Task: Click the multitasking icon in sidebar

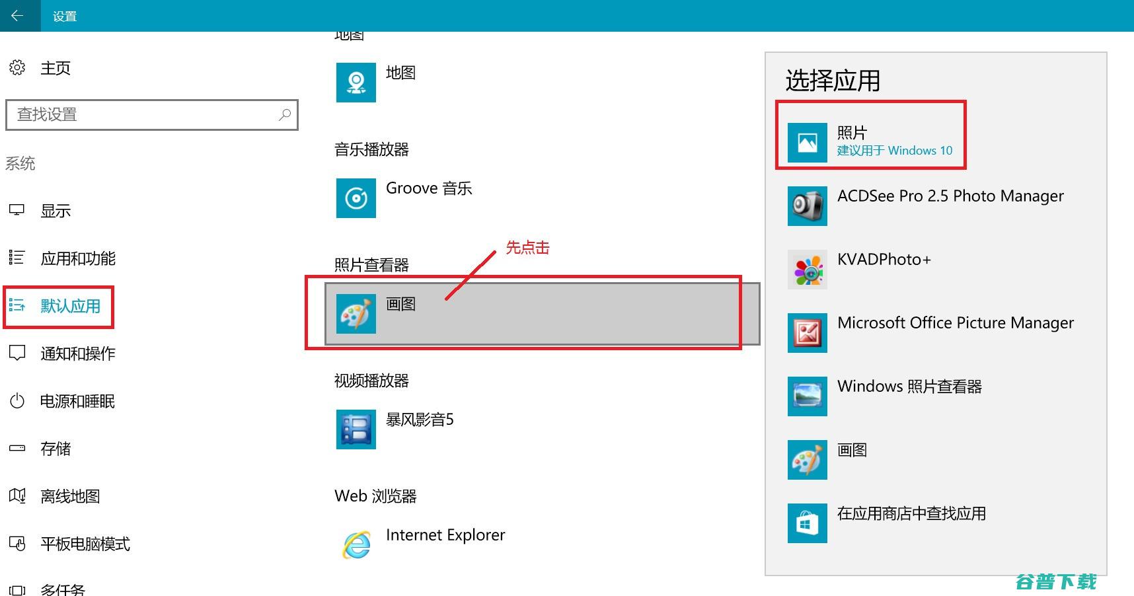Action: 17,590
